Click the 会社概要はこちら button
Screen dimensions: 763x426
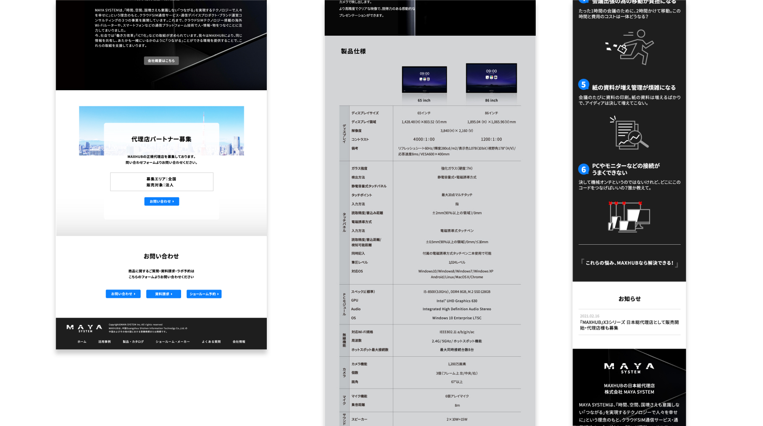pos(161,61)
